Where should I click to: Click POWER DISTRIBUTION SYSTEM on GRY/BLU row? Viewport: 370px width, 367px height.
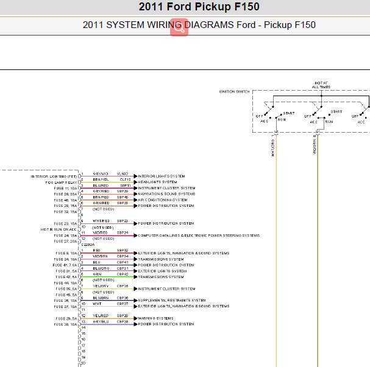coord(166,324)
